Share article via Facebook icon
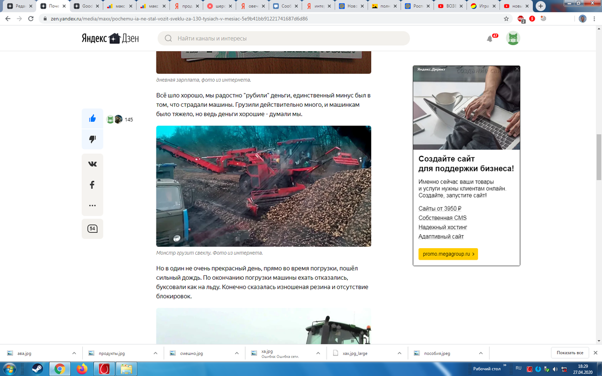The image size is (602, 376). (92, 184)
